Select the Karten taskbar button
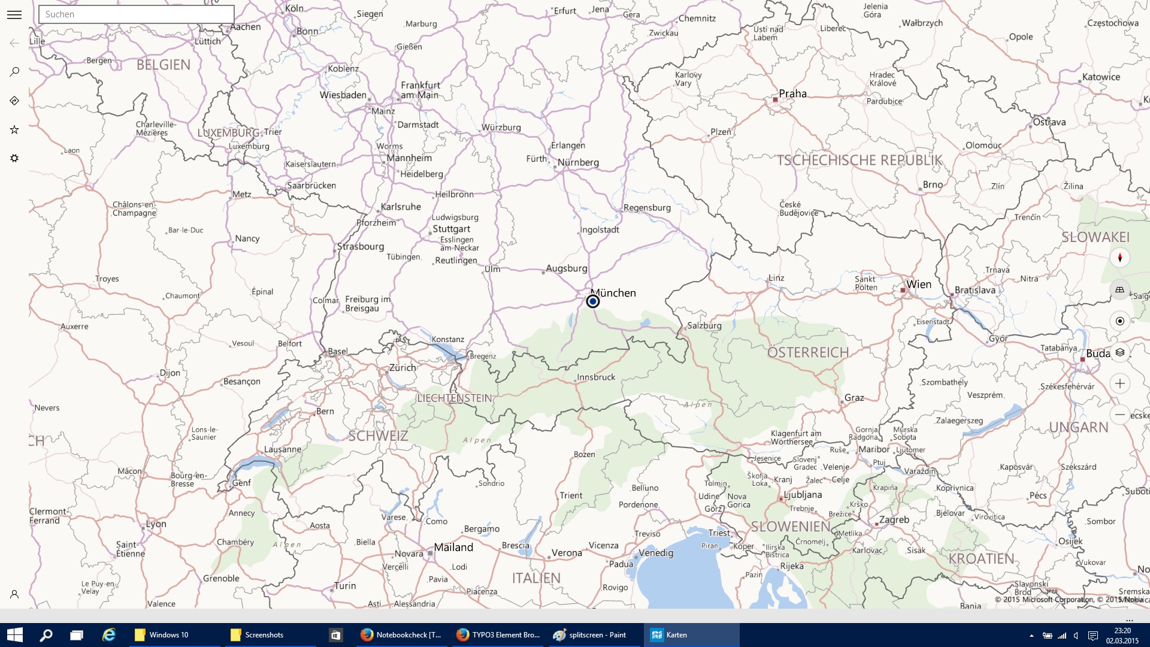This screenshot has height=647, width=1150. [x=692, y=635]
